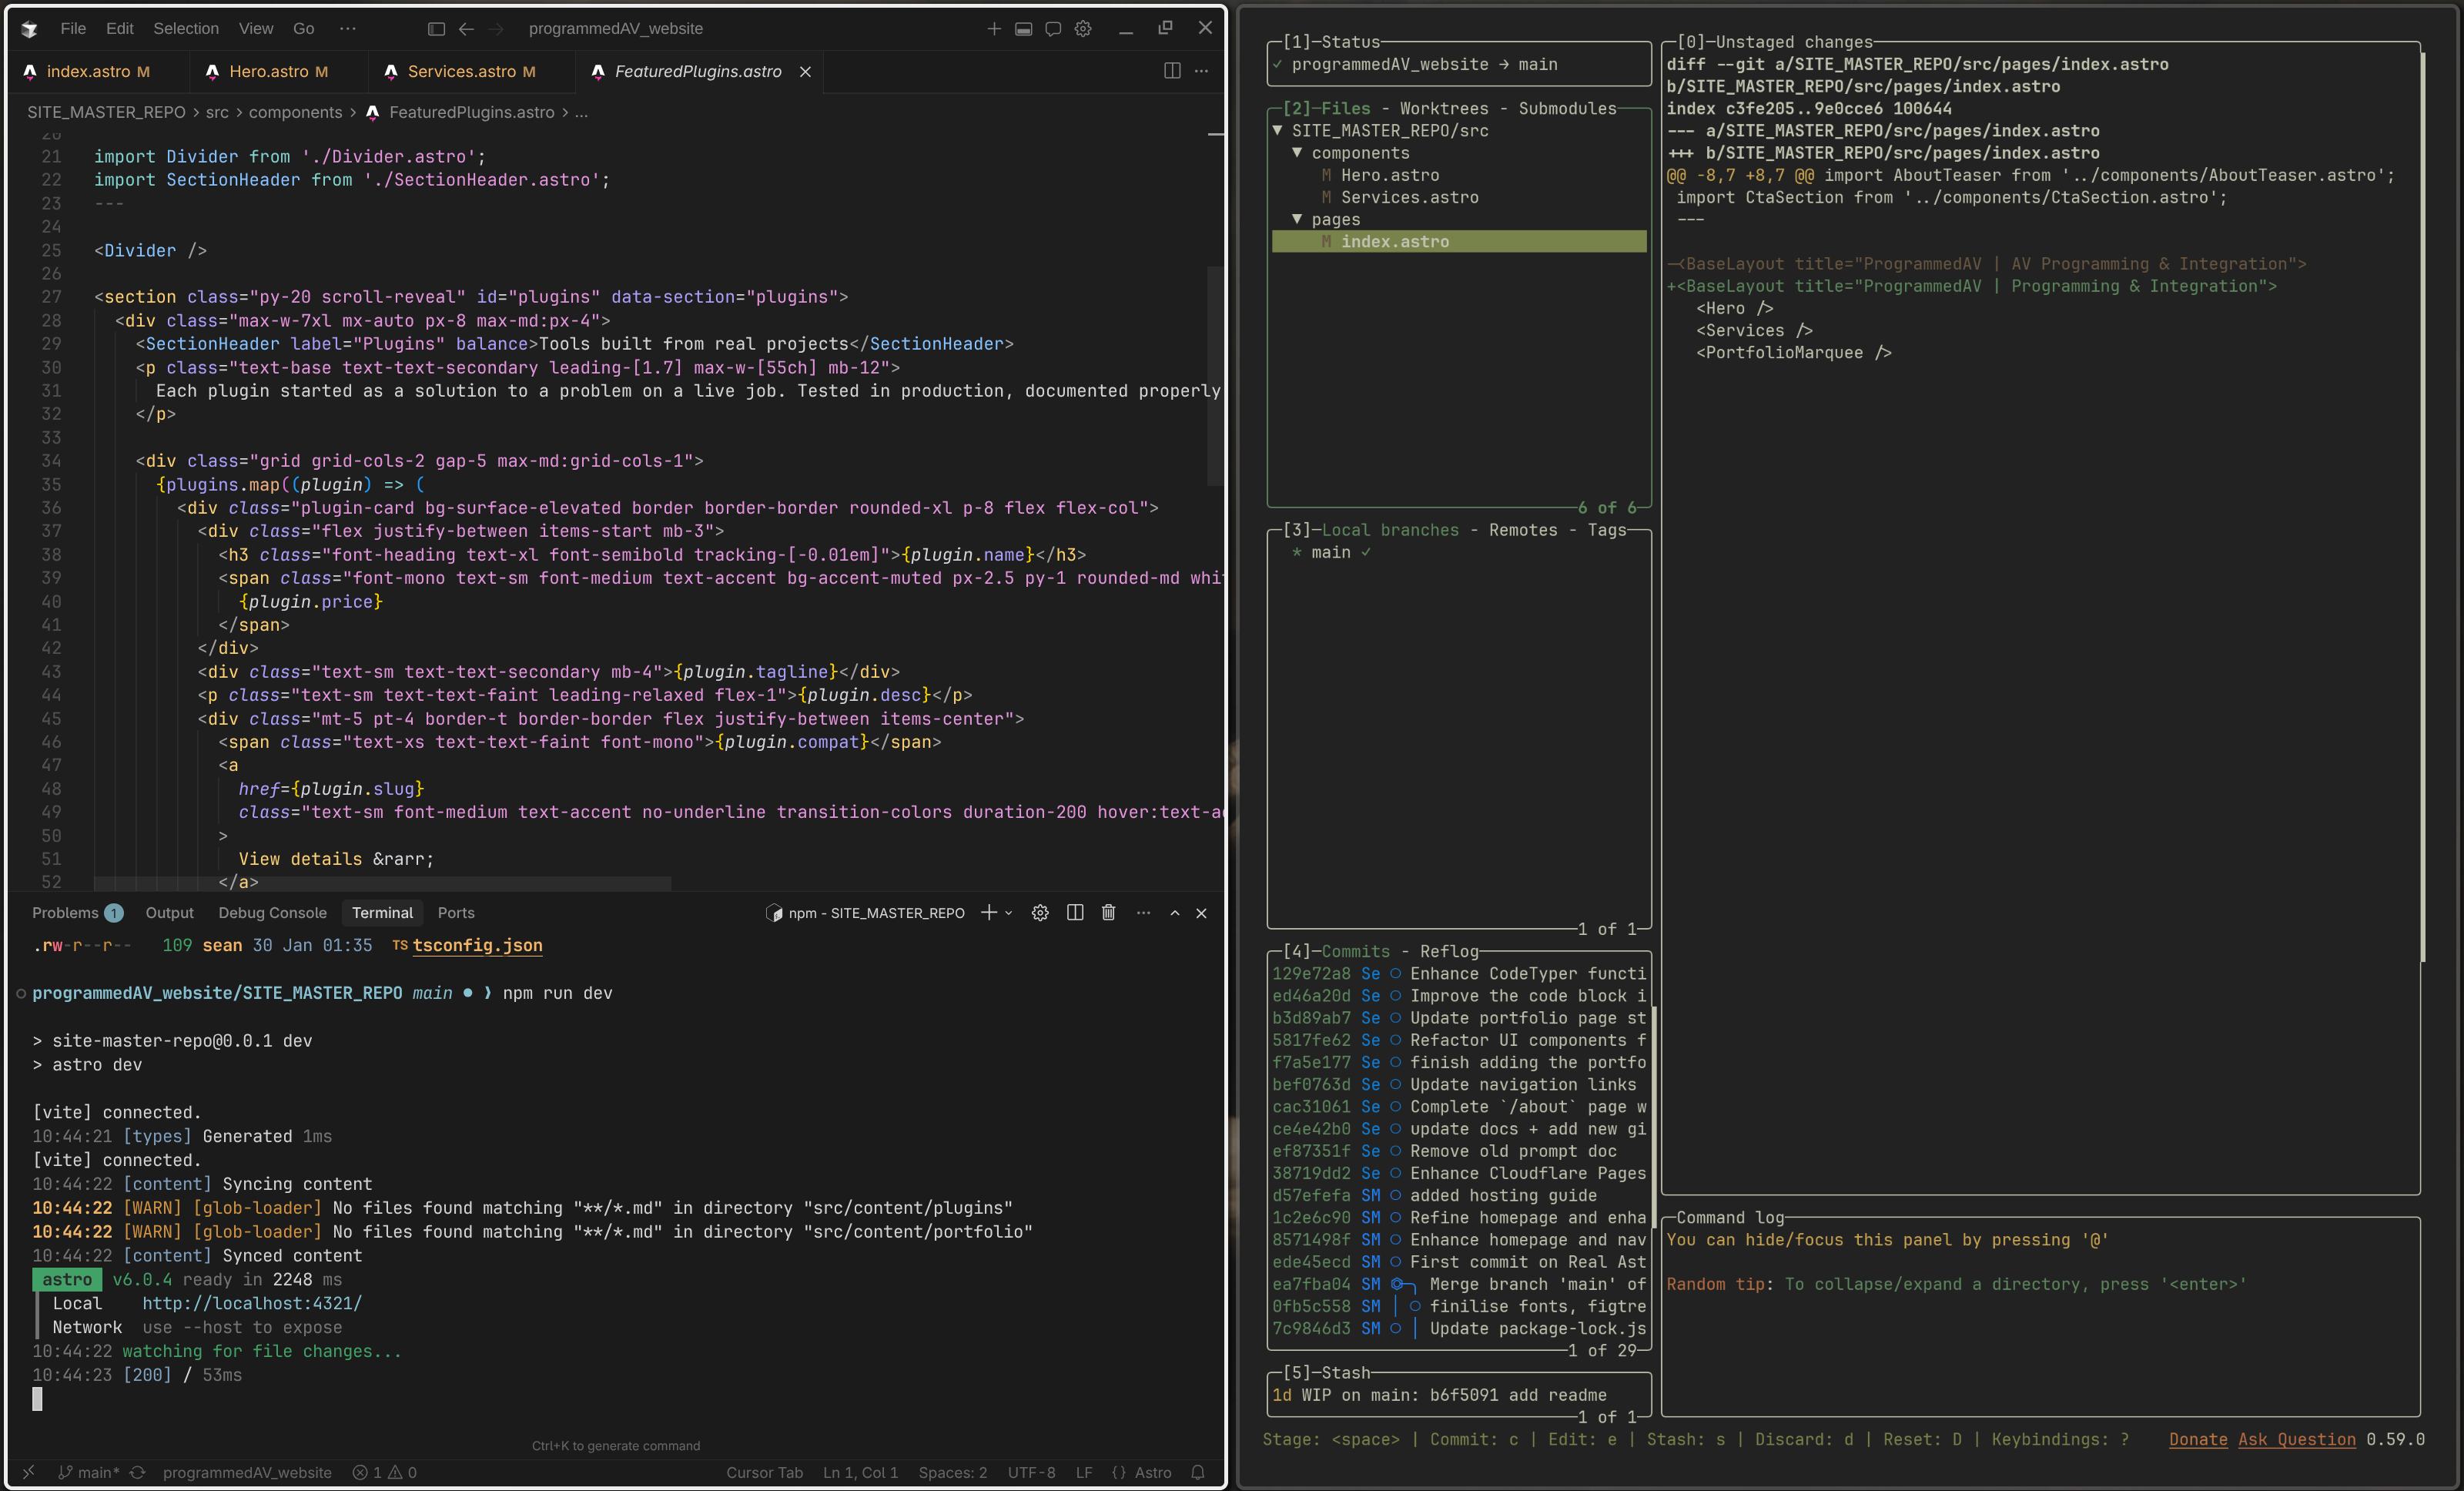2464x1491 pixels.
Task: Click the notifications bell in the status bar
Action: (x=1197, y=1472)
